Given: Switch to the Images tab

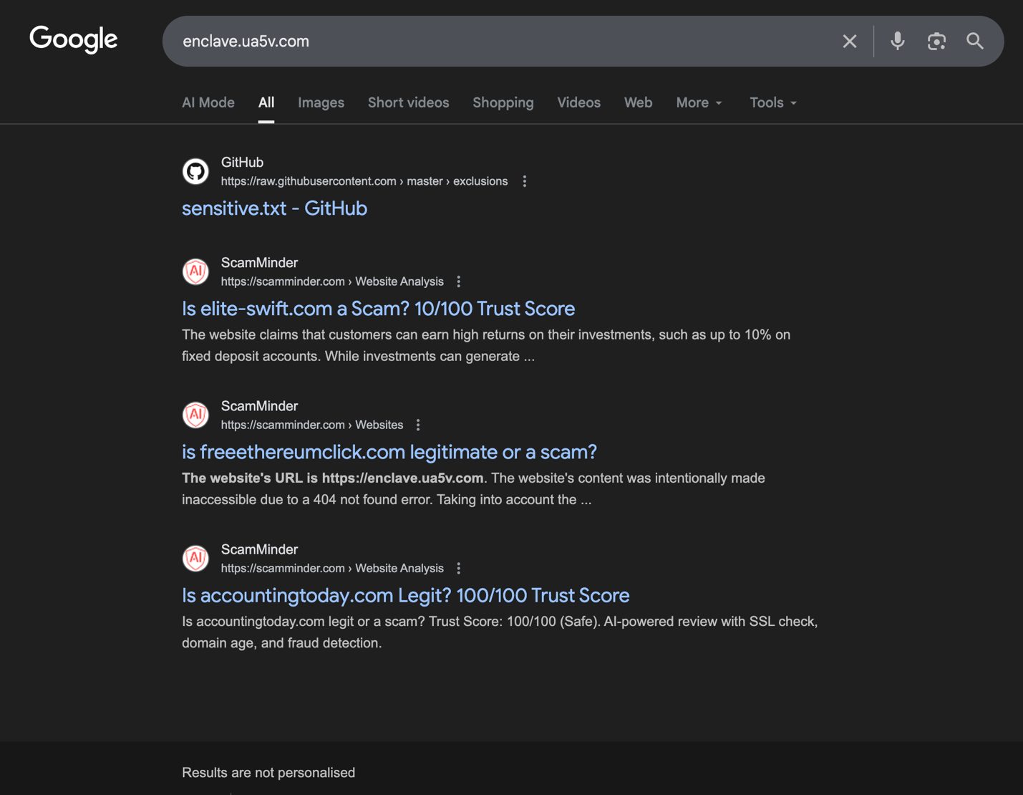Looking at the screenshot, I should pyautogui.click(x=321, y=102).
